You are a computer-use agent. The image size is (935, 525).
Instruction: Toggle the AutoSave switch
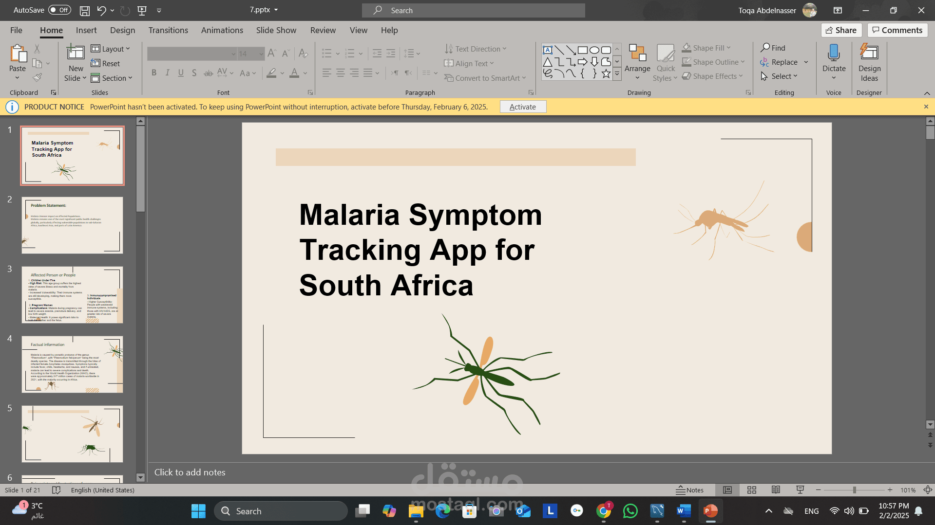tap(59, 10)
